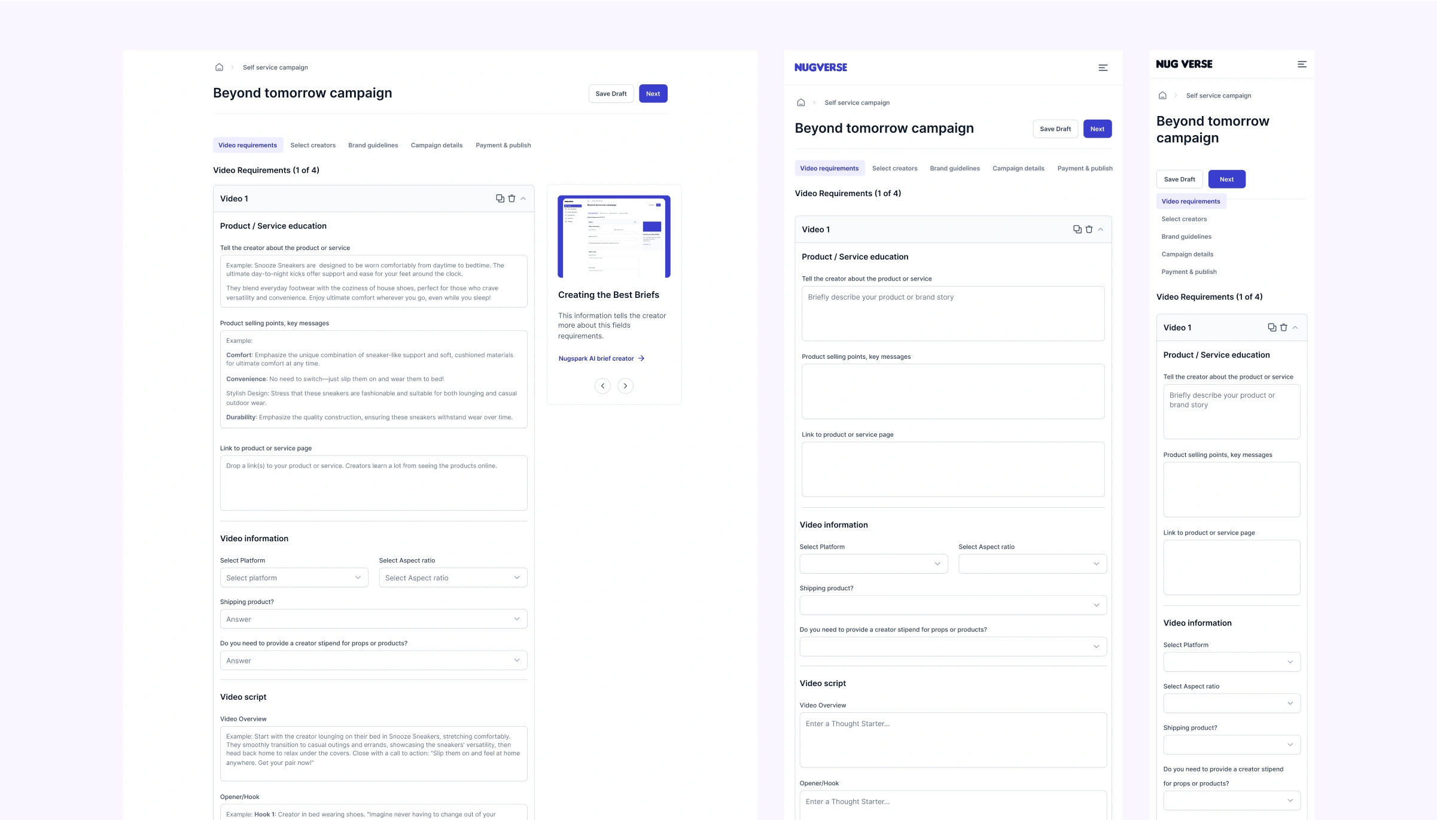
Task: Delete Video 1 using trash icon in desktop layout
Action: tap(512, 199)
